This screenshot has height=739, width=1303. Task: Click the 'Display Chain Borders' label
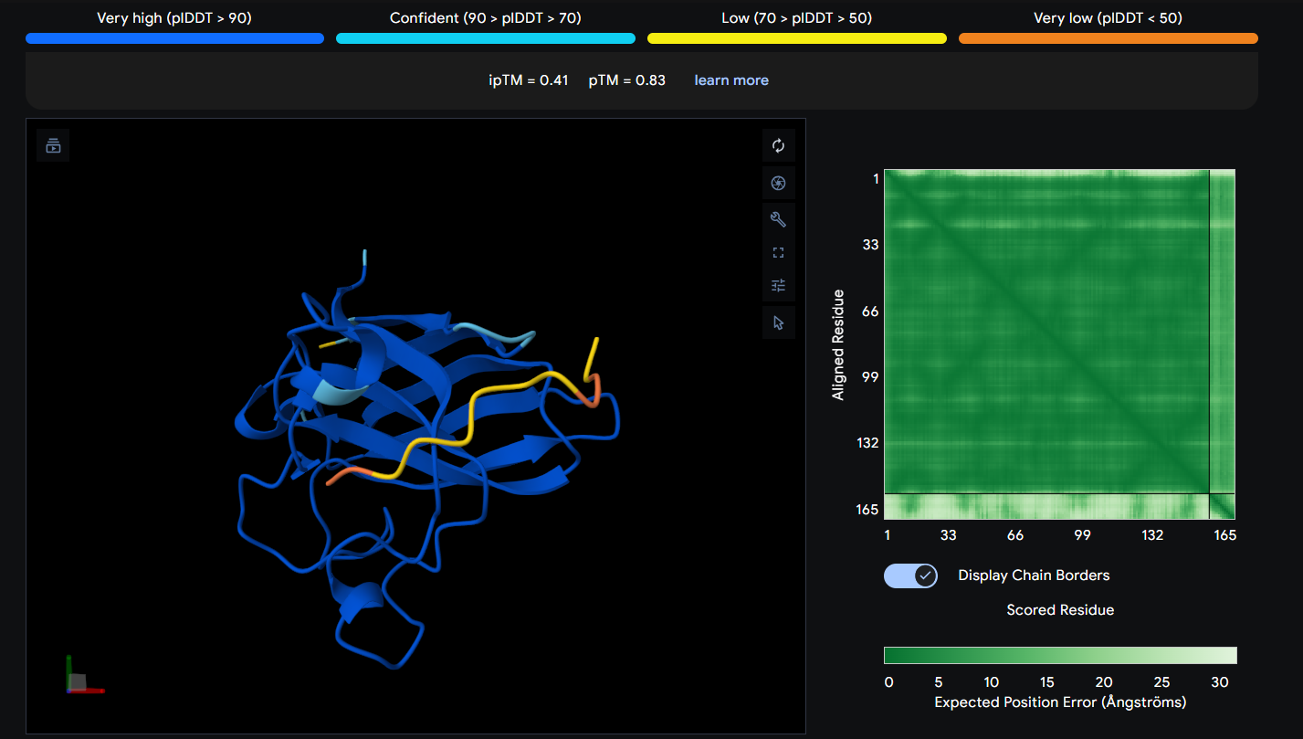pos(1034,575)
